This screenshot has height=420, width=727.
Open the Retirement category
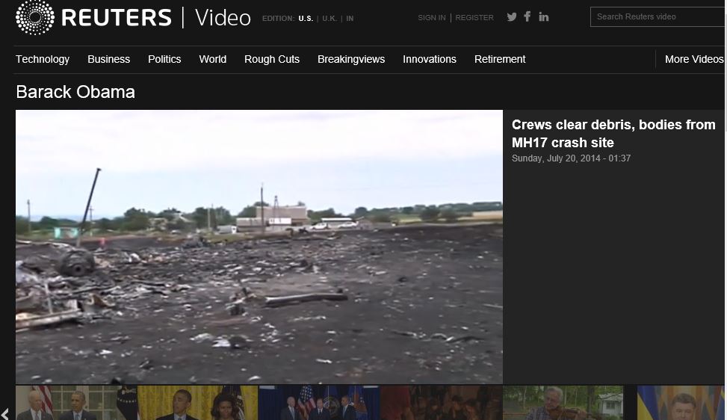[x=500, y=59]
